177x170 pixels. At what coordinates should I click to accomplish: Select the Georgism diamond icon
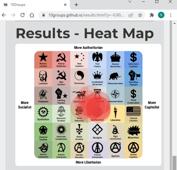tap(97, 129)
